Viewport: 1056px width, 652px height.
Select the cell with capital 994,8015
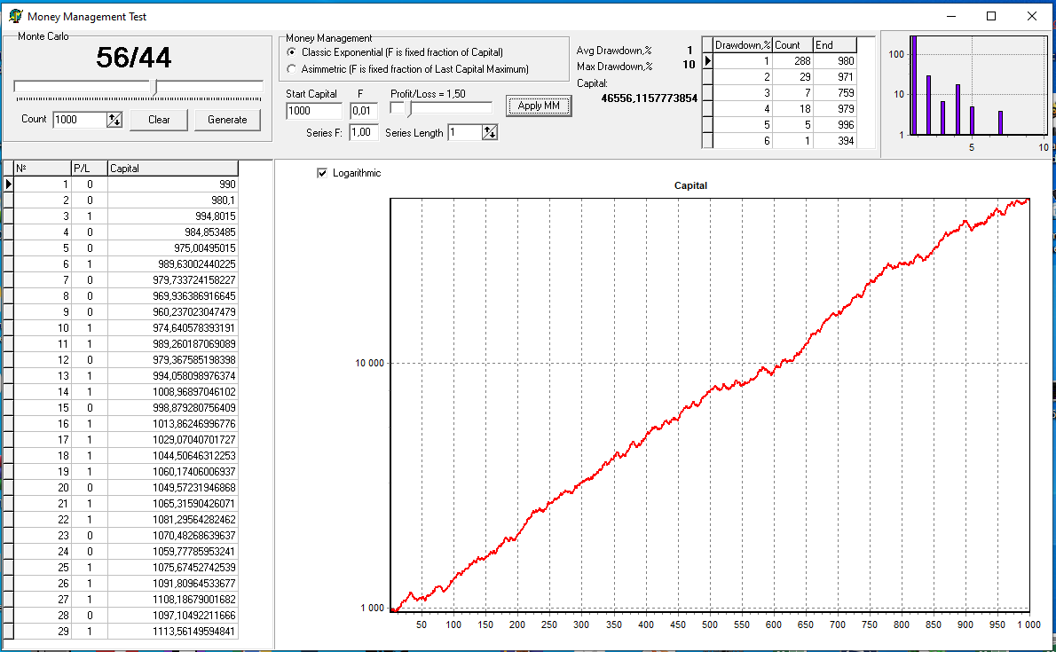click(x=172, y=216)
